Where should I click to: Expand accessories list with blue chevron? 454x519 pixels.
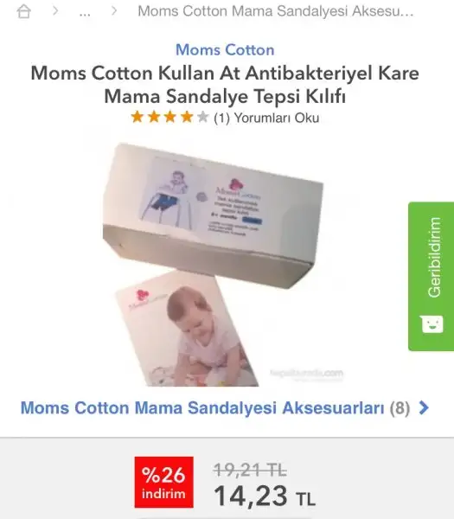tap(424, 407)
